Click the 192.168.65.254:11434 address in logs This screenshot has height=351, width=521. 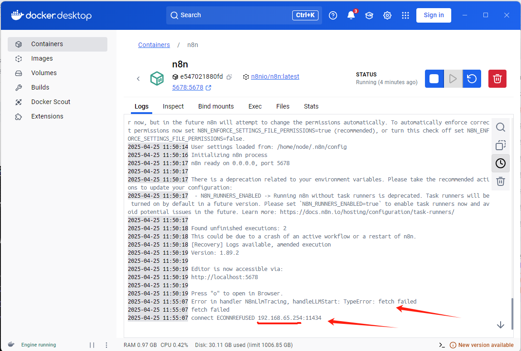pyautogui.click(x=290, y=318)
